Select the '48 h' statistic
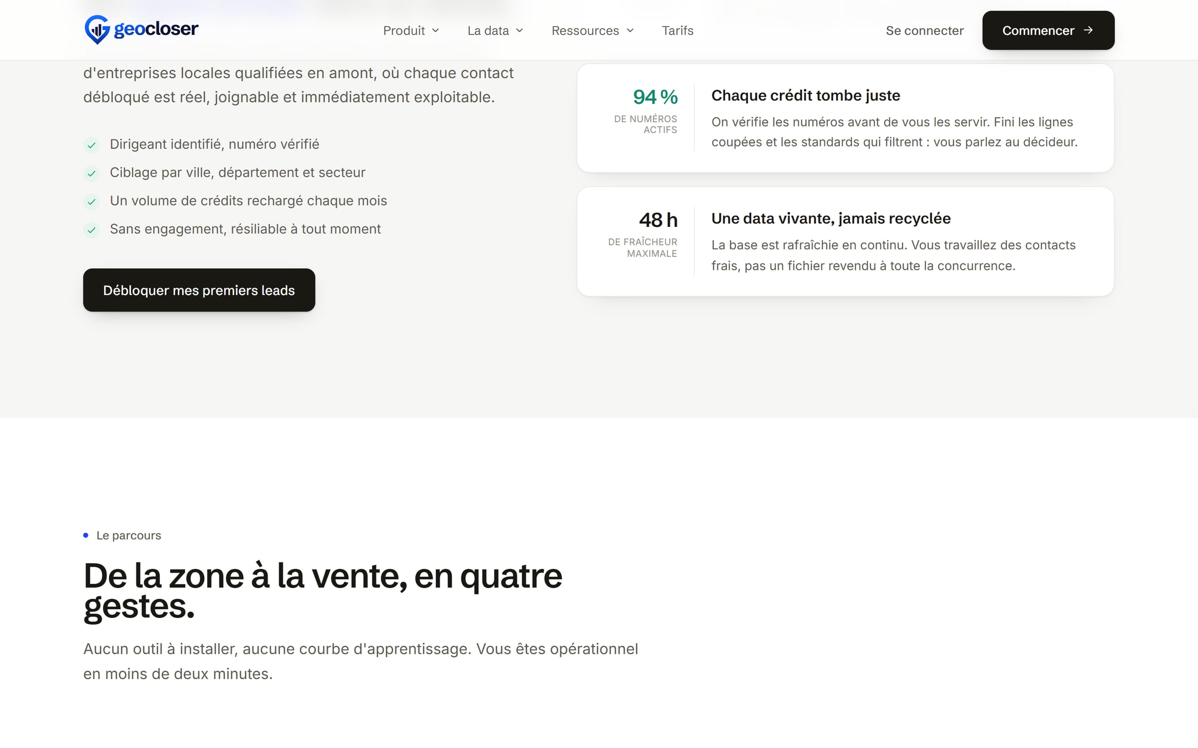This screenshot has height=748, width=1198. (658, 220)
